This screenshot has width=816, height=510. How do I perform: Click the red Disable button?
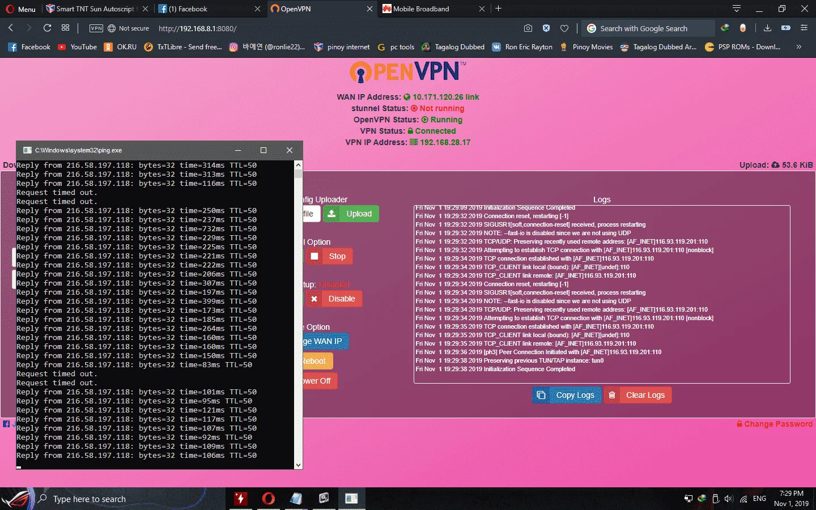pos(334,299)
